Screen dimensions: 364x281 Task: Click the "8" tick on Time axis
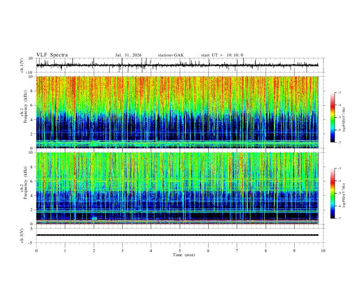[266, 251]
